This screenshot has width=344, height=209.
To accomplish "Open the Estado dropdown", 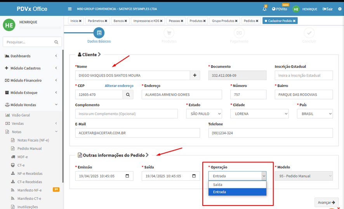I will click(204, 113).
